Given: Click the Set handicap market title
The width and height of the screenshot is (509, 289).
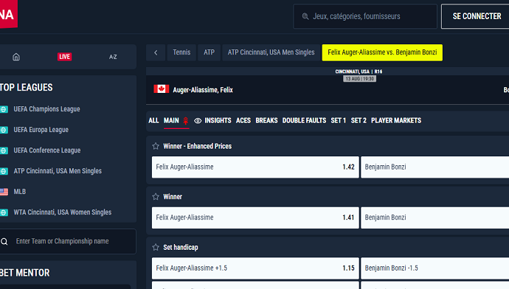Looking at the screenshot, I should (x=181, y=248).
